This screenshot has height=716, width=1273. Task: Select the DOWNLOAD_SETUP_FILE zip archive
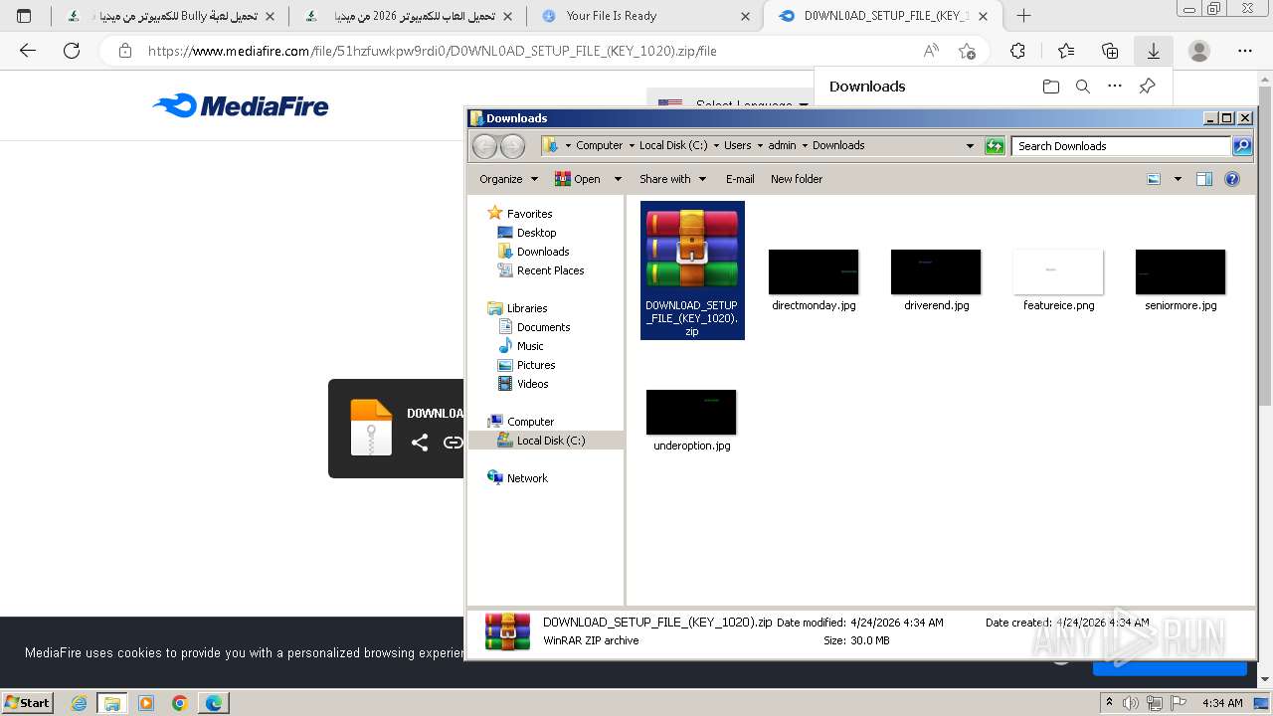pos(692,270)
